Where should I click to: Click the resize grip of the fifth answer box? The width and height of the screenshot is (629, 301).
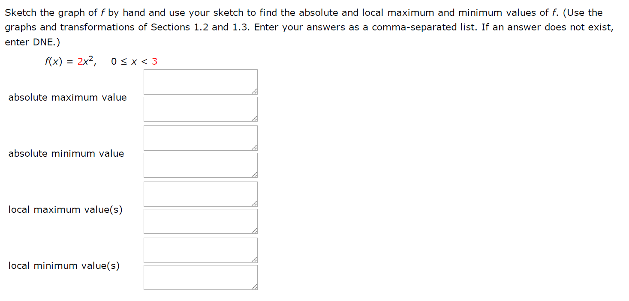[x=255, y=203]
